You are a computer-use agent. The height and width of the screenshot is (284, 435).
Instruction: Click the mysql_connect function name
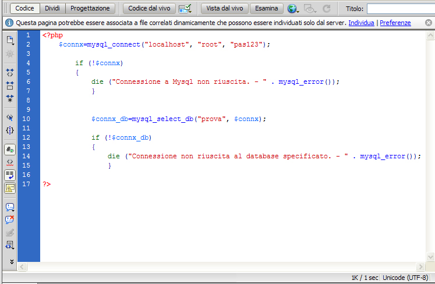coord(114,45)
